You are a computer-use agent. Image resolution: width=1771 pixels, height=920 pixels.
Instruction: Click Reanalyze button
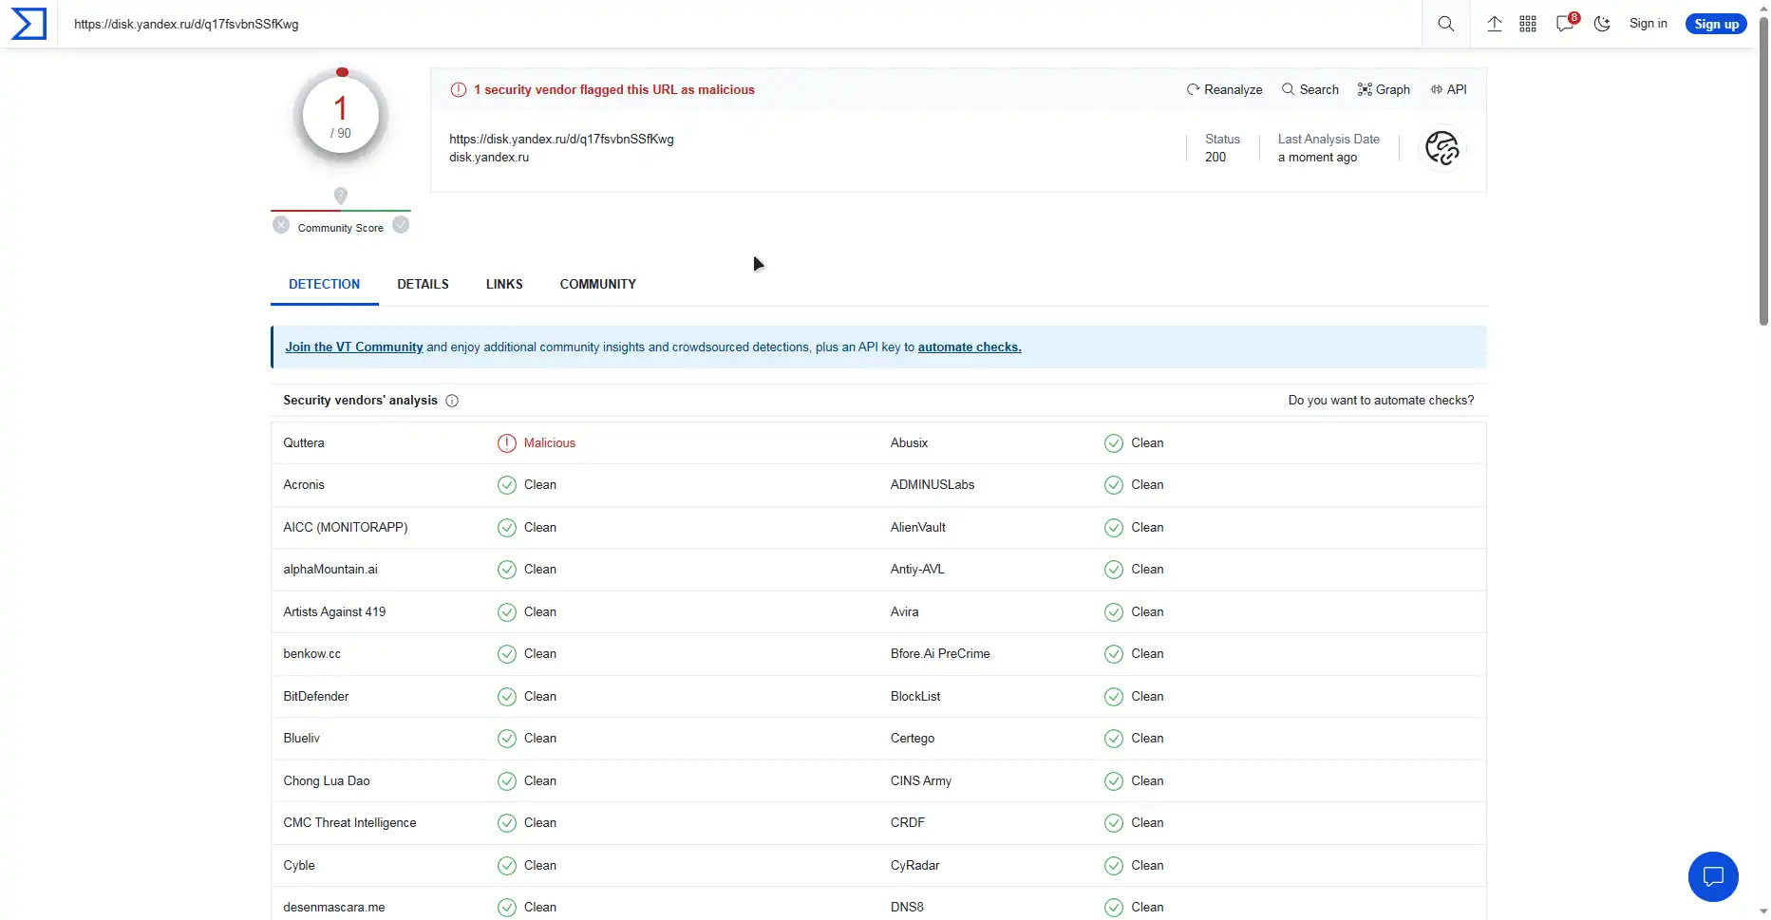coord(1224,89)
